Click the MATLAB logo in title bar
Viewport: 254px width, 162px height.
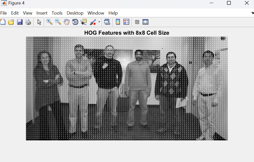click(4, 3)
